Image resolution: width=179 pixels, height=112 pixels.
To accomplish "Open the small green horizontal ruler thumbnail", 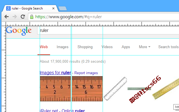I will (139, 89).
